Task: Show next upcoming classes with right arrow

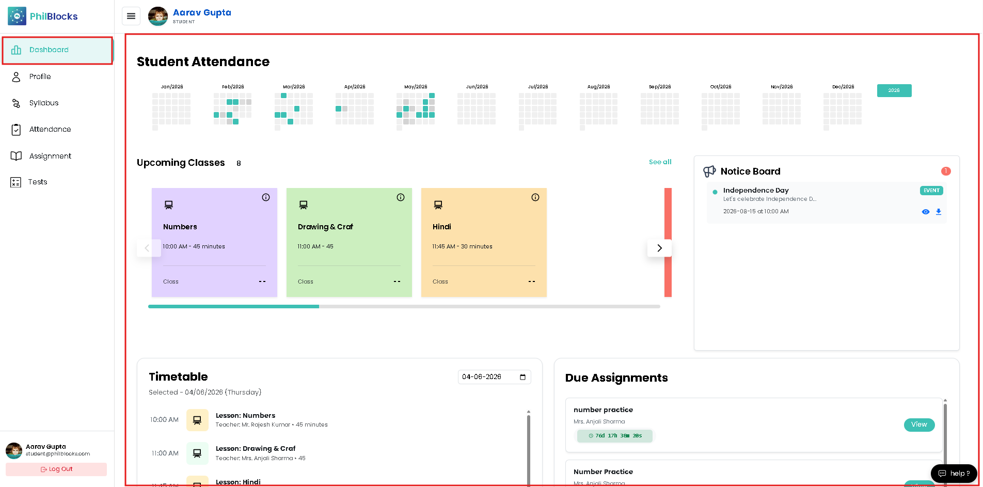Action: pyautogui.click(x=659, y=248)
